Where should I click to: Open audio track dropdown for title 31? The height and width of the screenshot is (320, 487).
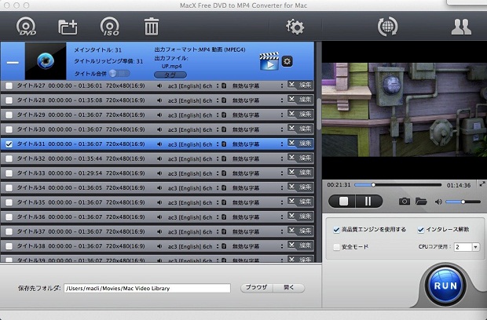[x=218, y=144]
